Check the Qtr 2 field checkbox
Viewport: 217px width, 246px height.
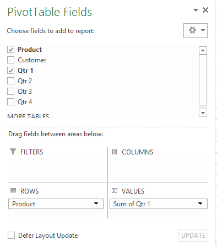(x=11, y=81)
